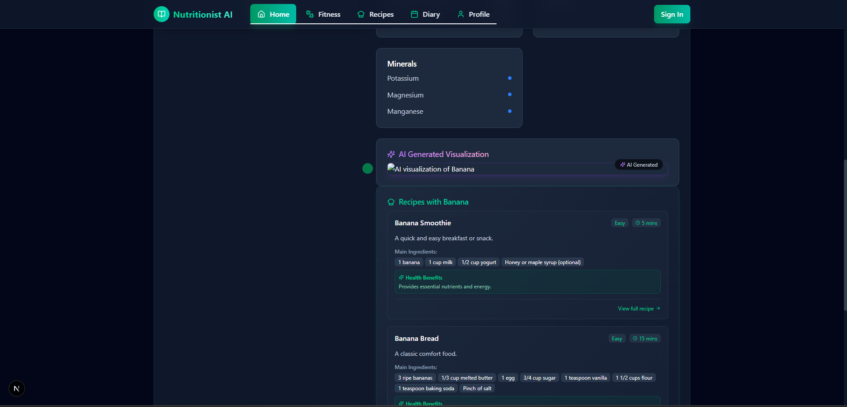This screenshot has height=407, width=847.
Task: Click the blue dot next to Magnesium
Action: click(510, 94)
